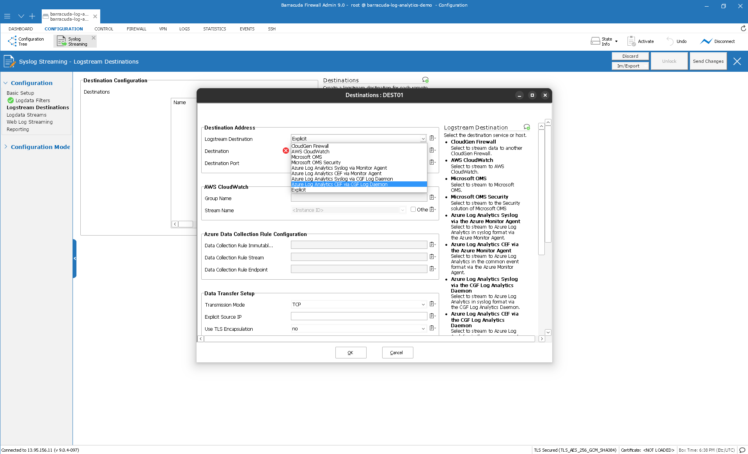748x454 pixels.
Task: Open the hamburger menu icon
Action: 7,16
